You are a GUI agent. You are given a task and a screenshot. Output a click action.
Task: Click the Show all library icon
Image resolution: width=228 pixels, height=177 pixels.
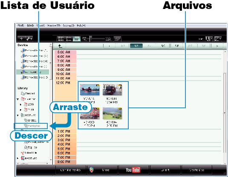click(x=23, y=93)
